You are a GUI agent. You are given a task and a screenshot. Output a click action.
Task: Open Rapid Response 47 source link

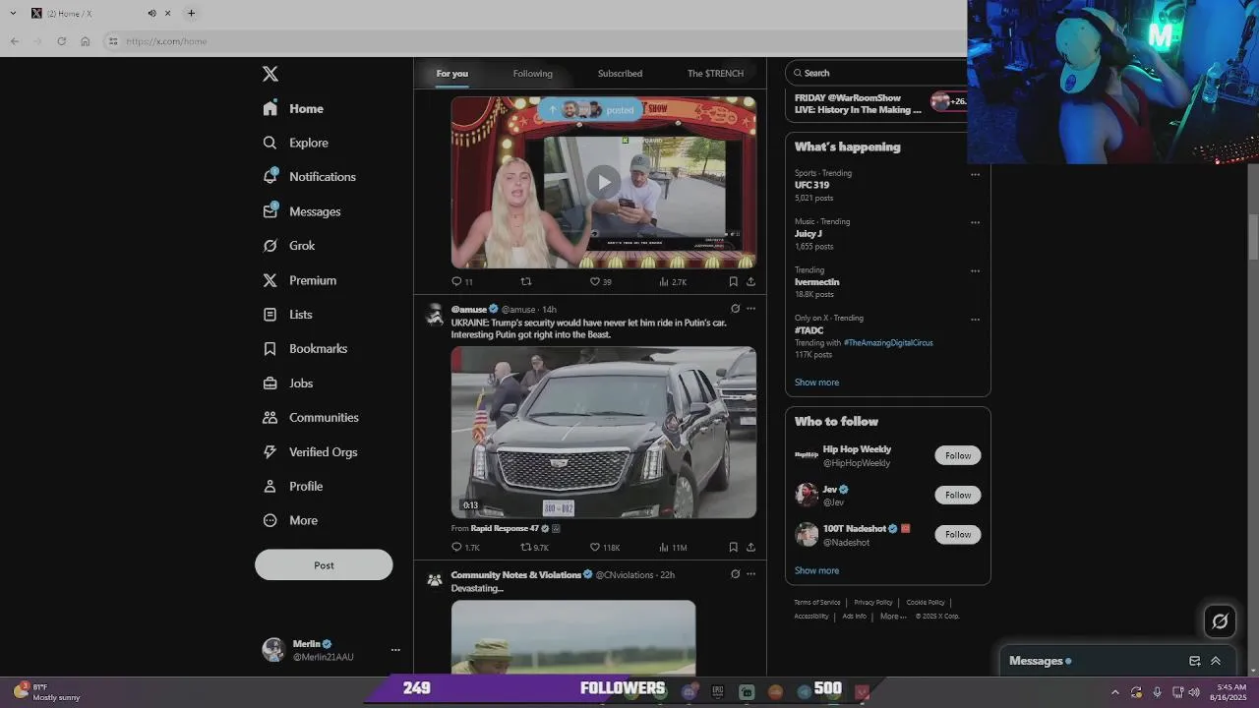pos(505,528)
